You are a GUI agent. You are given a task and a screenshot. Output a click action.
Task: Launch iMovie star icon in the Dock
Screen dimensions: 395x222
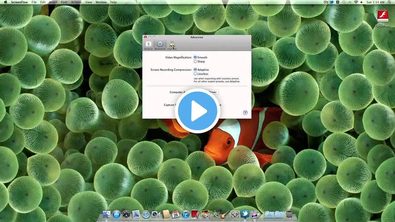click(215, 214)
